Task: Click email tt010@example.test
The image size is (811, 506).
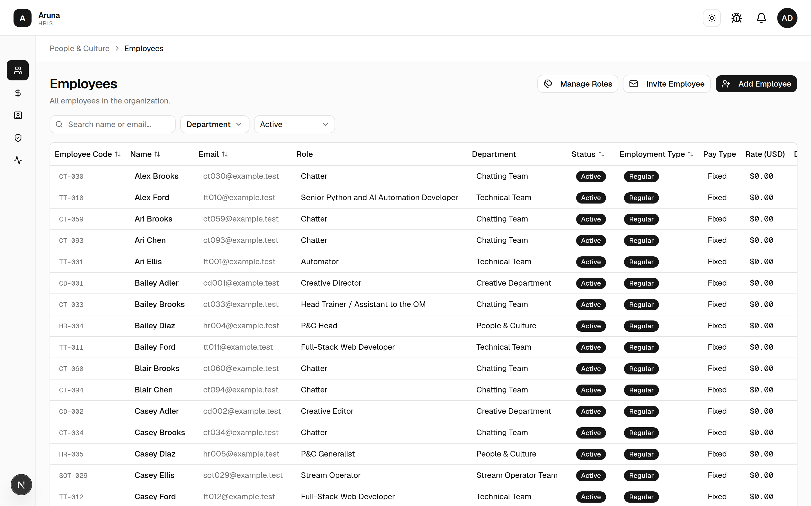Action: tap(239, 198)
